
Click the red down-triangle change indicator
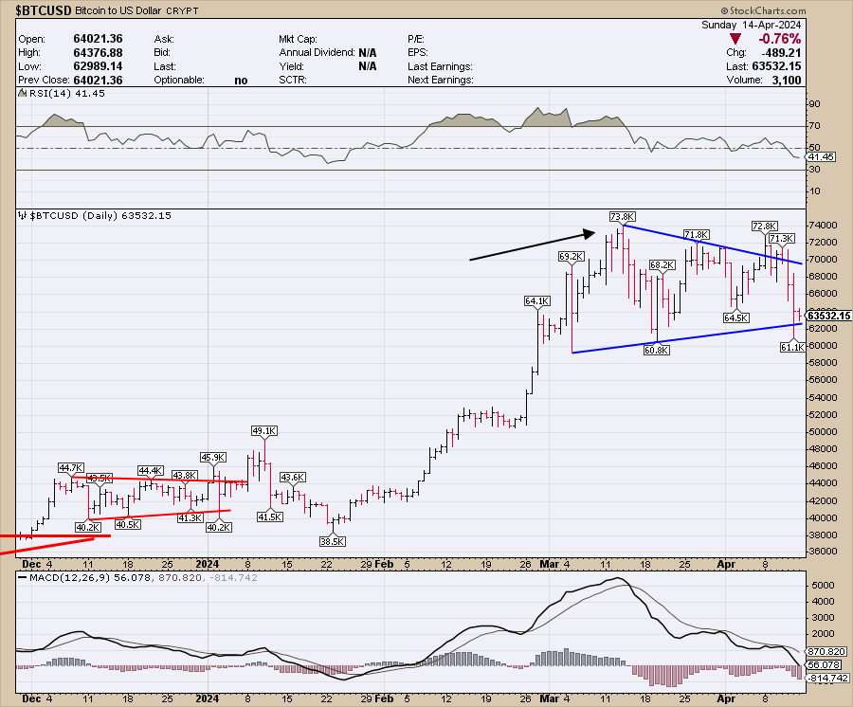pyautogui.click(x=735, y=39)
